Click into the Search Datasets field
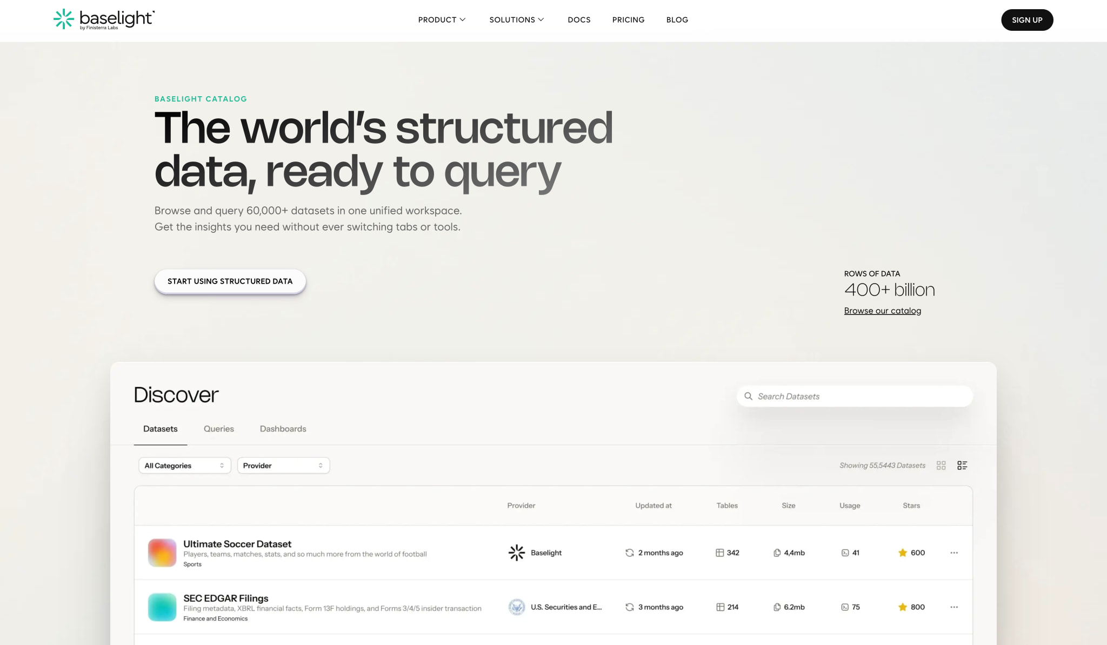The height and width of the screenshot is (645, 1107). tap(855, 396)
